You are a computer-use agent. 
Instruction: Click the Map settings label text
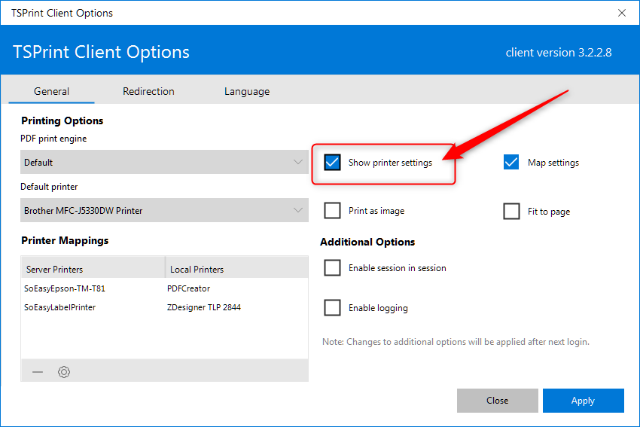[553, 163]
